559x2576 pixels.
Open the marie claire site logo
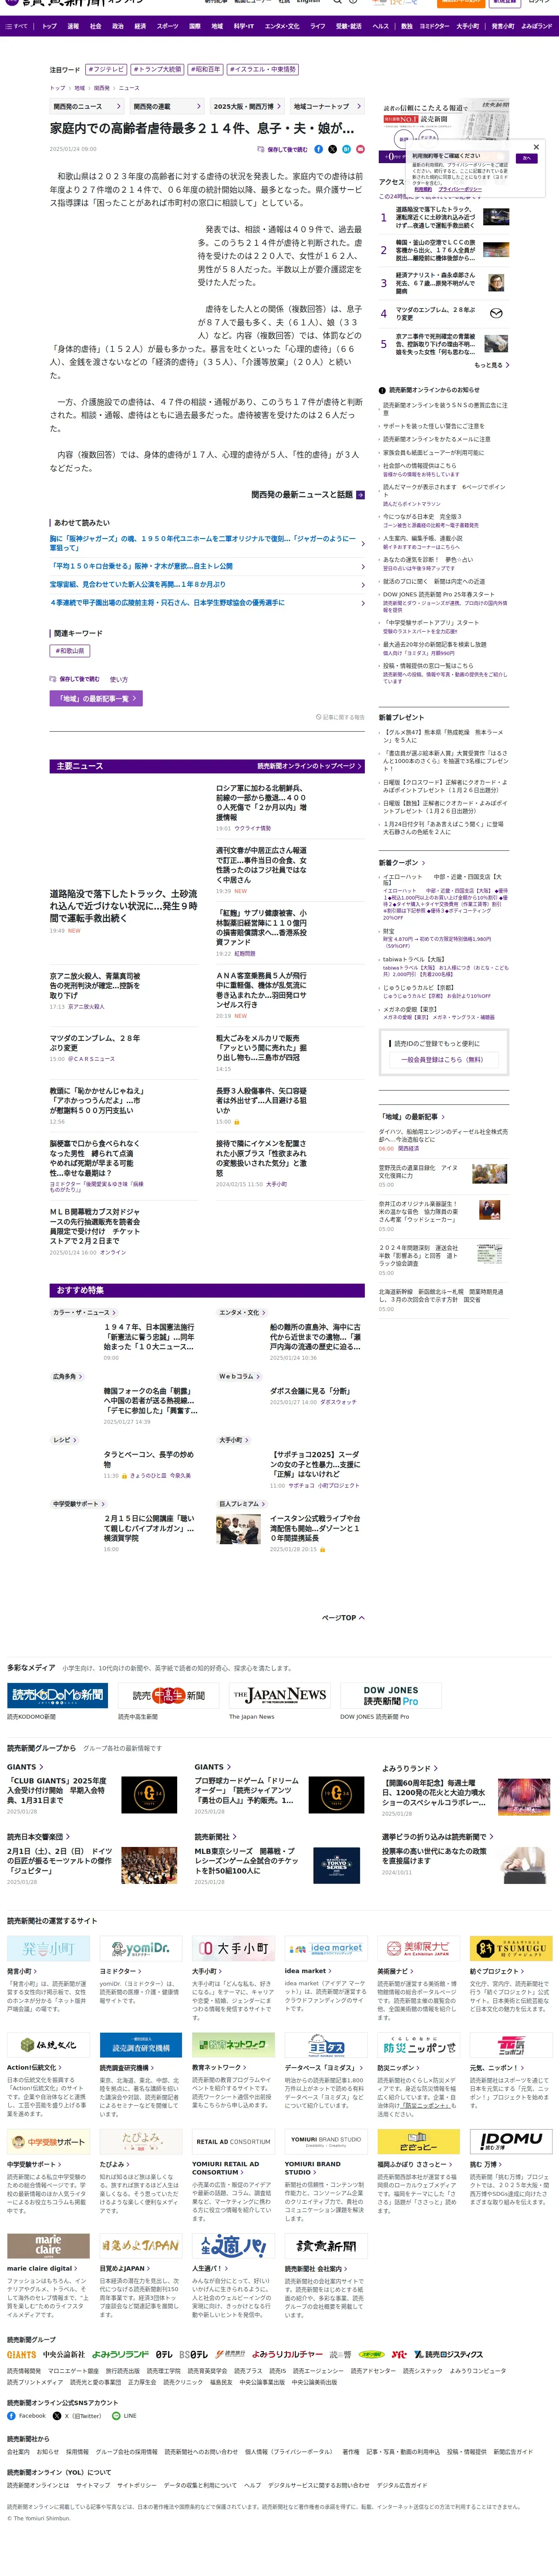point(48,2245)
